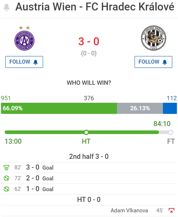Image resolution: width=178 pixels, height=217 pixels.
Task: Click the green match progress bar
Action: (x=82, y=132)
